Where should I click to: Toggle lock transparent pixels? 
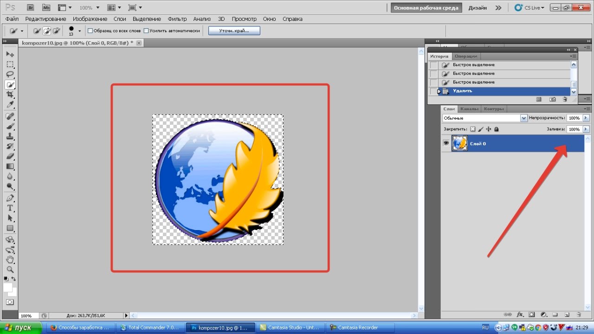(473, 129)
